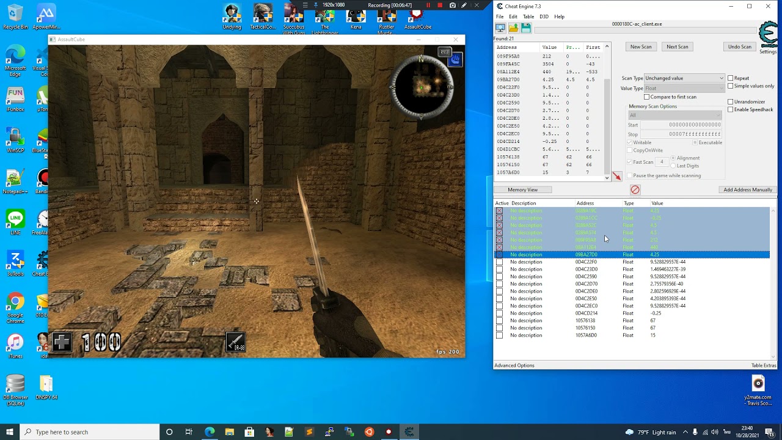Select the DB Browser (SQLite) desktop icon
The height and width of the screenshot is (440, 782).
[x=15, y=391]
